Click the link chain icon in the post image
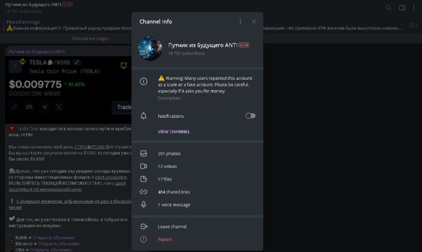Screen dimensions: 422x252 (x=14, y=107)
